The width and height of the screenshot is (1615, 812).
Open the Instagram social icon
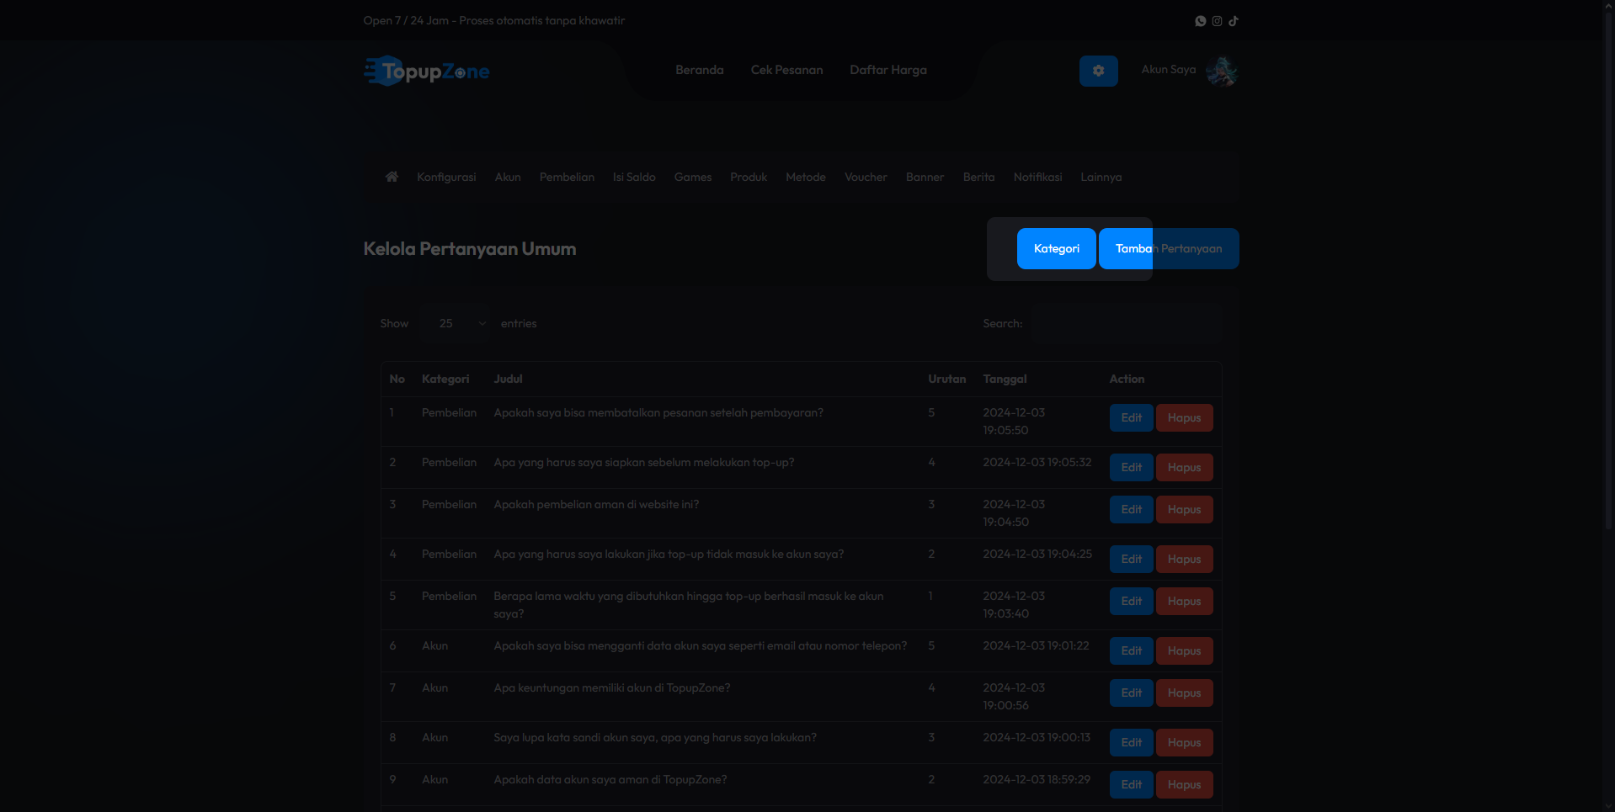(x=1217, y=21)
